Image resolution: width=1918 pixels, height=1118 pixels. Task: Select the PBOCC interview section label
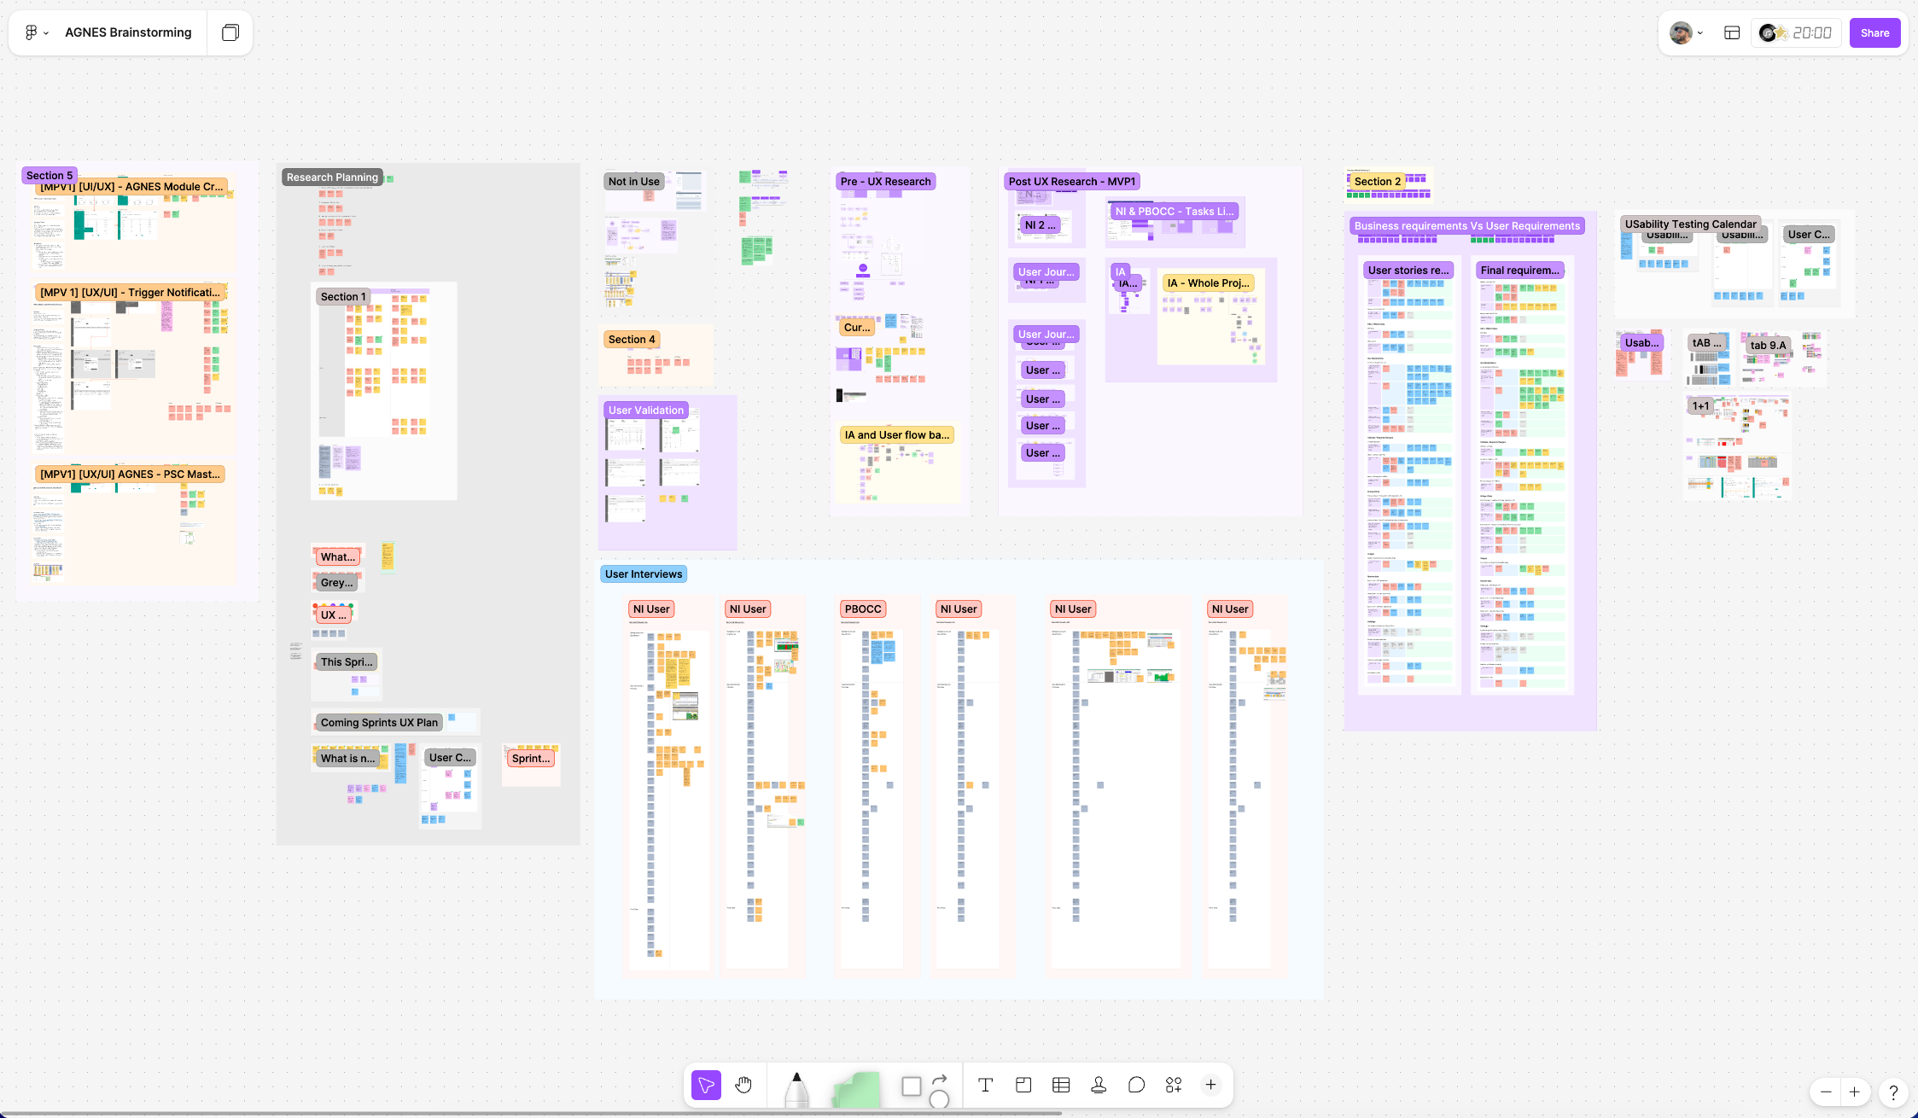point(863,609)
